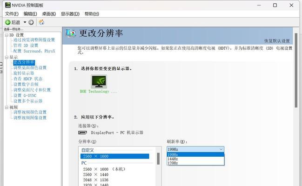
Task: Open the Back history dropdown arrow
Action: [25, 22]
